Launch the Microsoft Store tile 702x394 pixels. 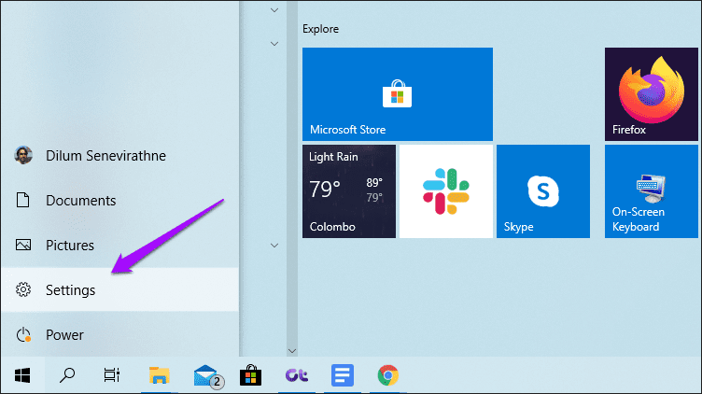(x=398, y=94)
